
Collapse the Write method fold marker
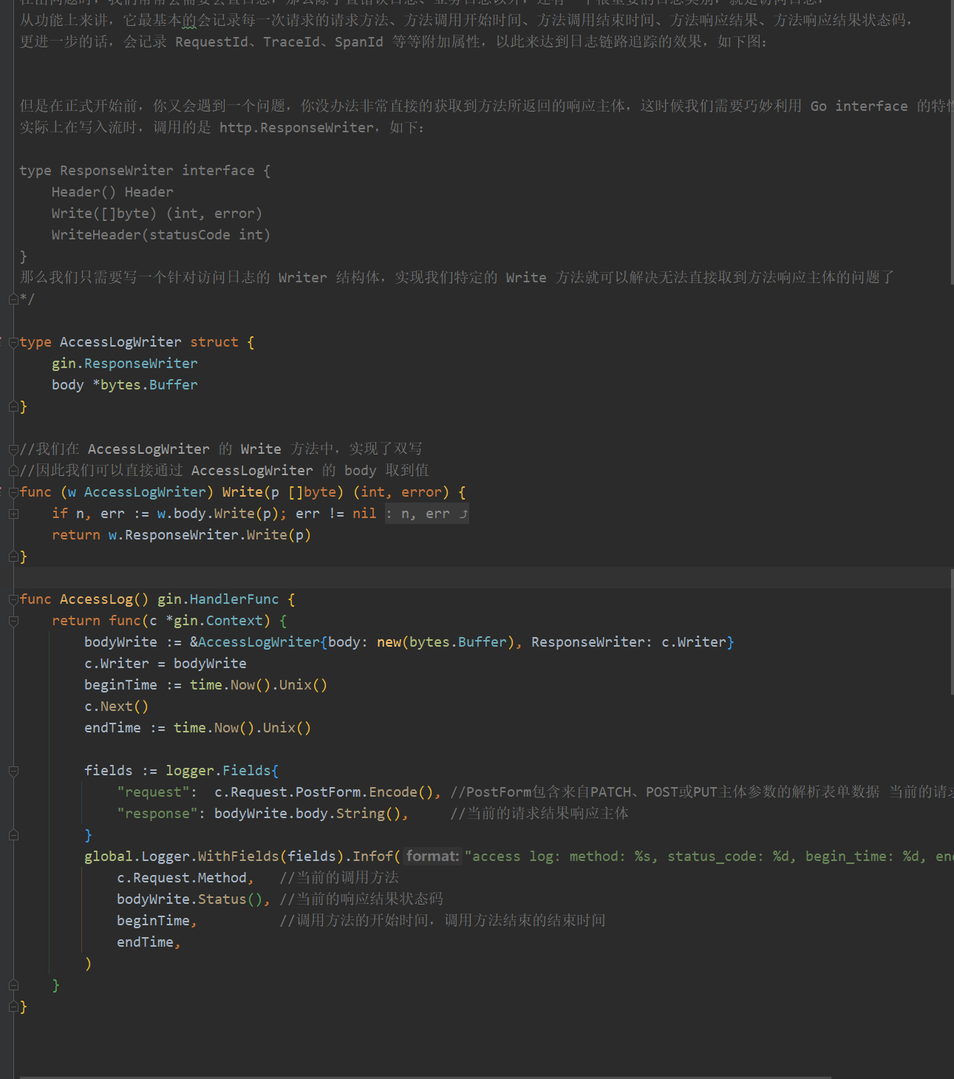point(13,492)
